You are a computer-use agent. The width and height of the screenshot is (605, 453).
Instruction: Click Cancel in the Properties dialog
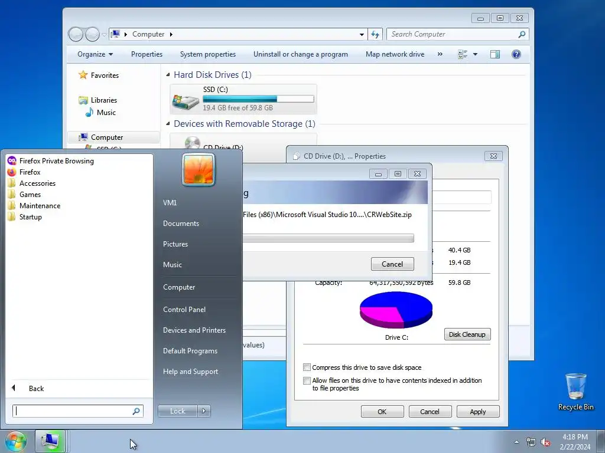pyautogui.click(x=430, y=411)
